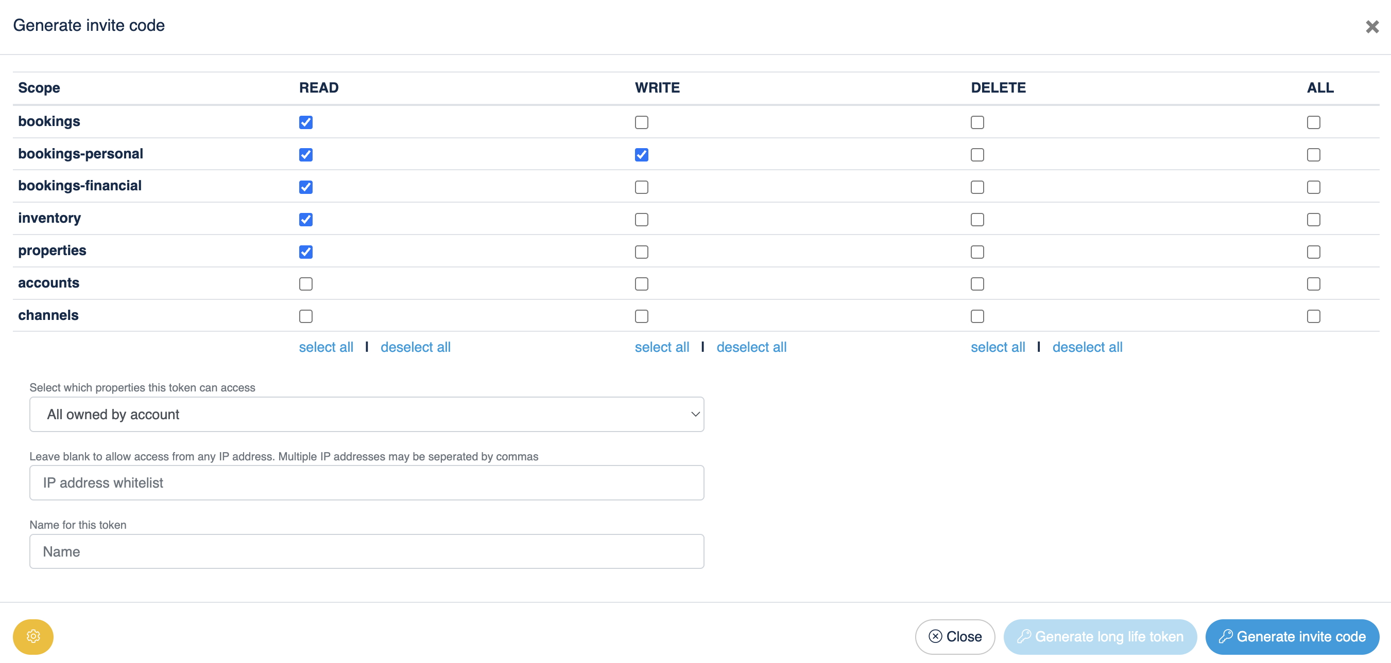The height and width of the screenshot is (663, 1391).
Task: Check DELETE permission for accounts scope
Action: pyautogui.click(x=977, y=284)
